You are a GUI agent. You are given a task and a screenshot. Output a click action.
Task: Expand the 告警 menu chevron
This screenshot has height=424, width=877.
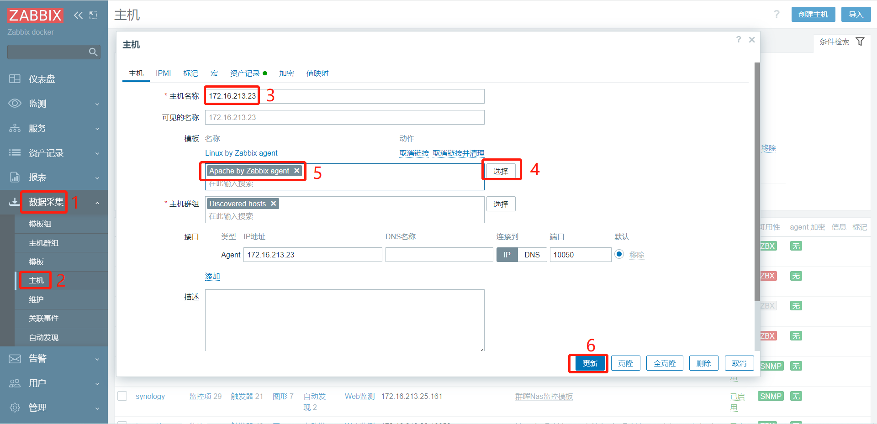coord(97,359)
